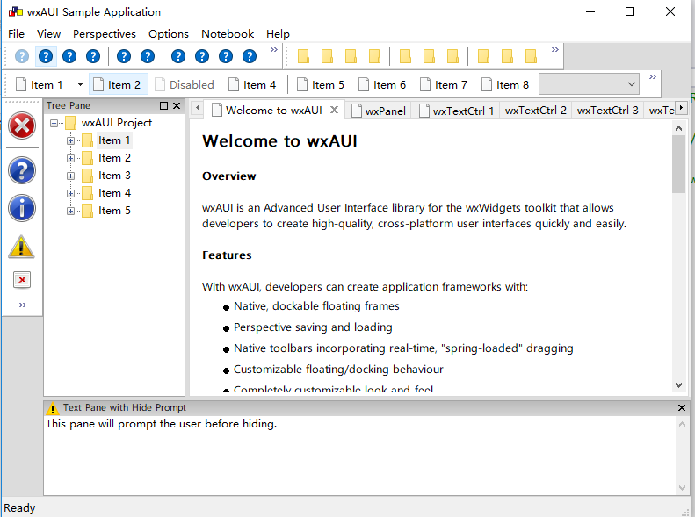
Task: Expand tree node Item 5
Action: pos(70,212)
